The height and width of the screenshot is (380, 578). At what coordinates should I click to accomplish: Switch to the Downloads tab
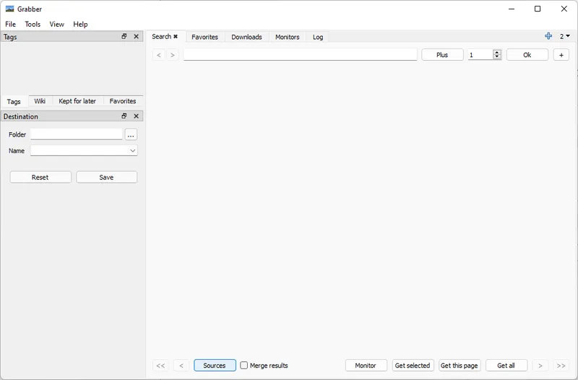[246, 37]
